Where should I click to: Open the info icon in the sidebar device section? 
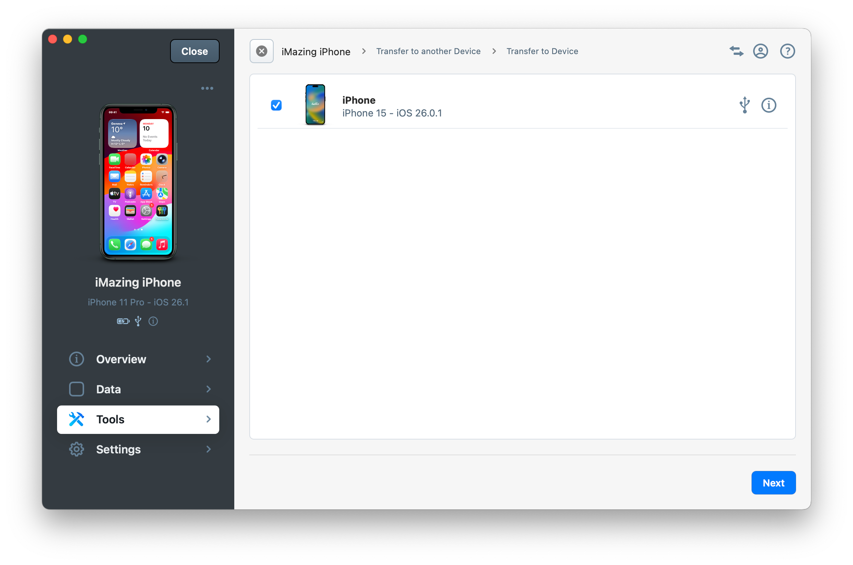(x=153, y=321)
